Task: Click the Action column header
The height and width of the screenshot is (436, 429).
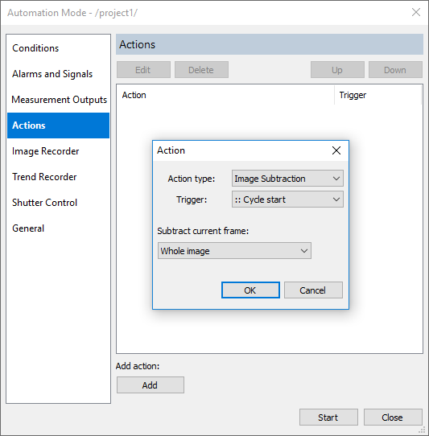Action: click(225, 95)
